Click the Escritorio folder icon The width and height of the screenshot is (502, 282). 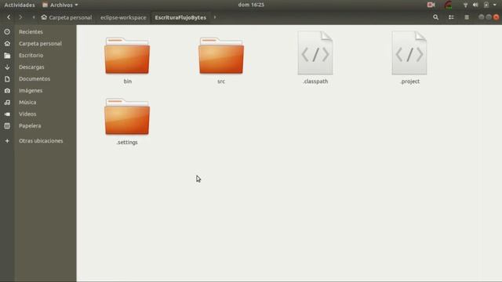(7, 56)
